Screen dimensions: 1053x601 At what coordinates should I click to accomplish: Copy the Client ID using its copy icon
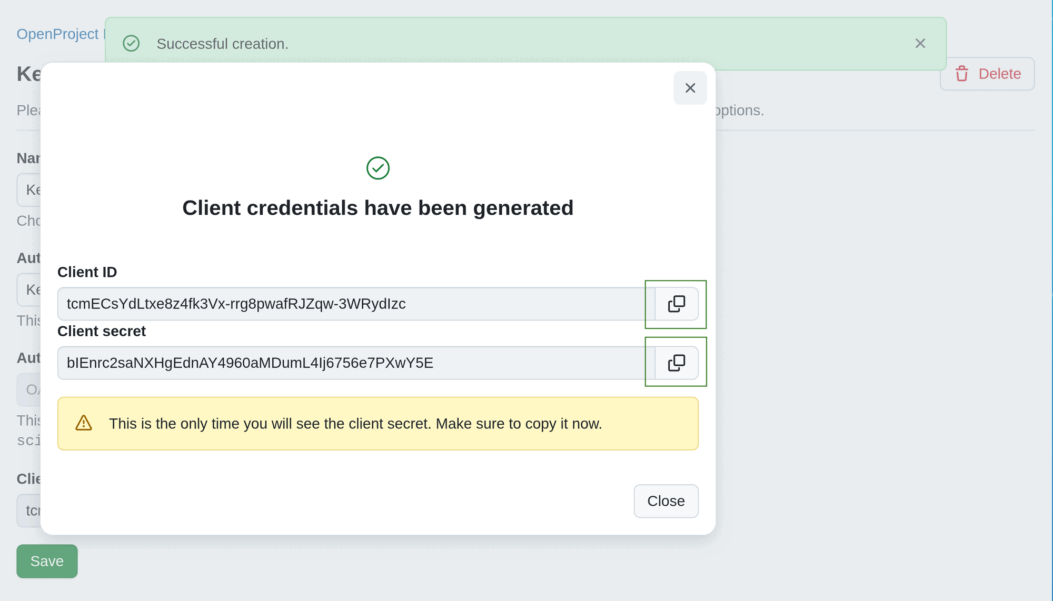(x=676, y=304)
